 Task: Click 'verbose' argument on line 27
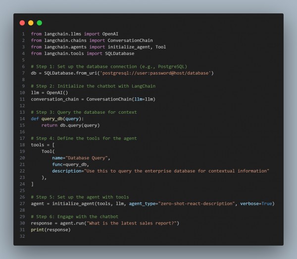[249, 204]
